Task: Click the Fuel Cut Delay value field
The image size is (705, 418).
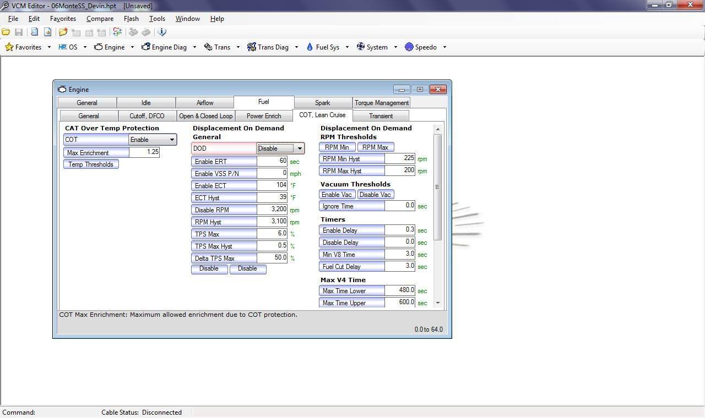Action: pyautogui.click(x=400, y=266)
